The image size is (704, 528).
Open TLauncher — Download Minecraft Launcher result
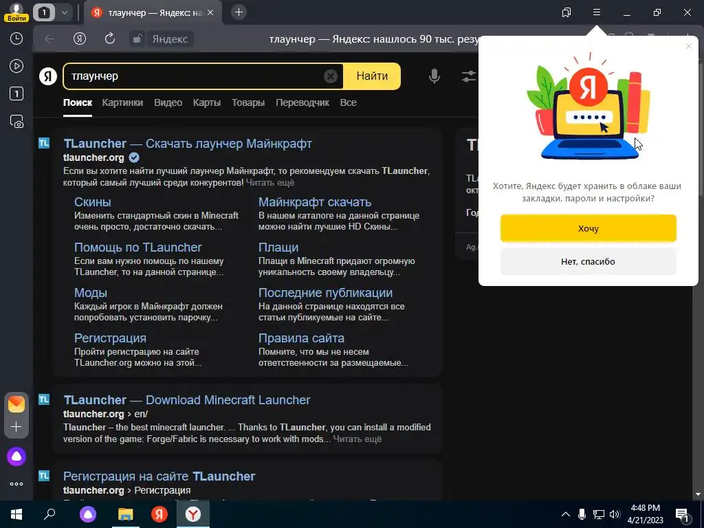187,400
